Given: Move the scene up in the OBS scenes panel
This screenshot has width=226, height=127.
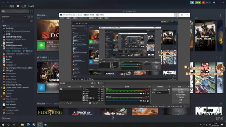Looking at the screenshot, I should pyautogui.click(x=68, y=103).
